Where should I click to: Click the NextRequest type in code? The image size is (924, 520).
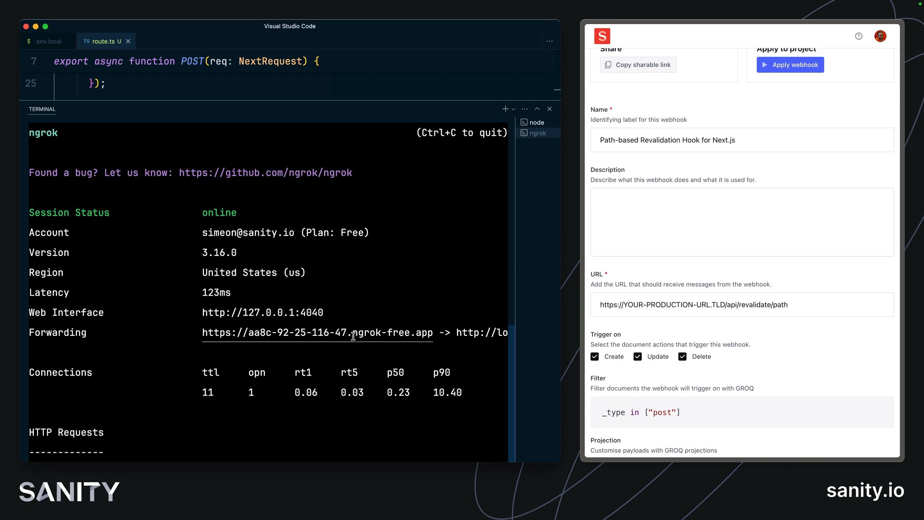tap(270, 61)
